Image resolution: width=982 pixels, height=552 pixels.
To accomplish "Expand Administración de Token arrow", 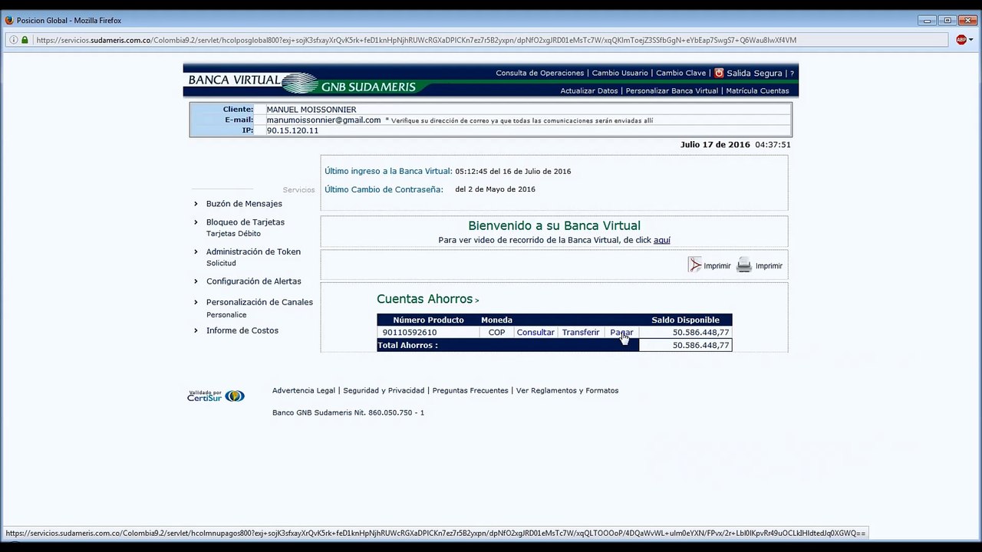I will coord(196,251).
